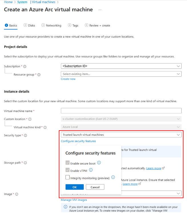Screen dimensions: 187x214
Task: Open the Manage VM images link
Action: pyautogui.click(x=74, y=200)
